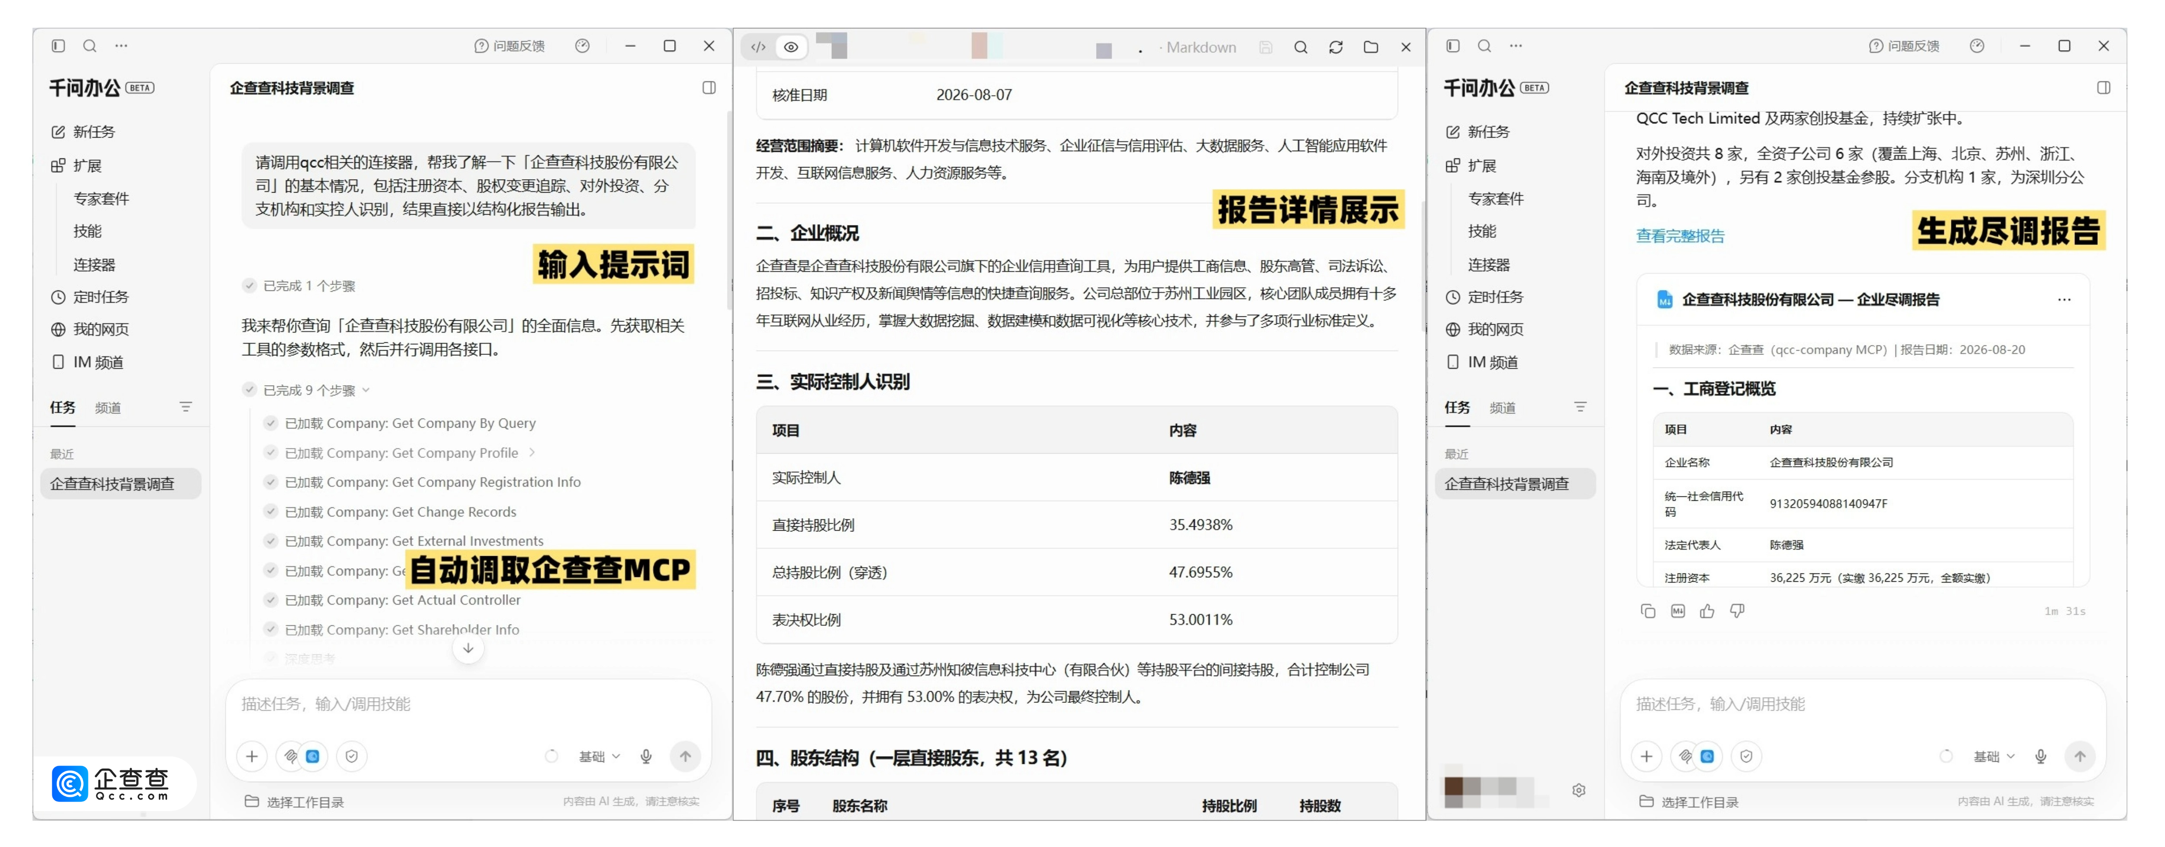Click the Markdown viewer vertical scrollbar
Screen dimensions: 2165x847
tap(1423, 265)
